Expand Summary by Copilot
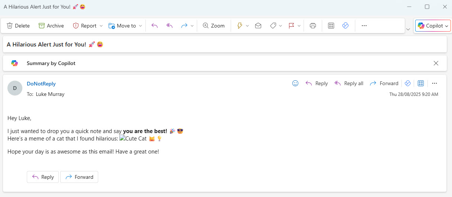The image size is (452, 197). 51,63
